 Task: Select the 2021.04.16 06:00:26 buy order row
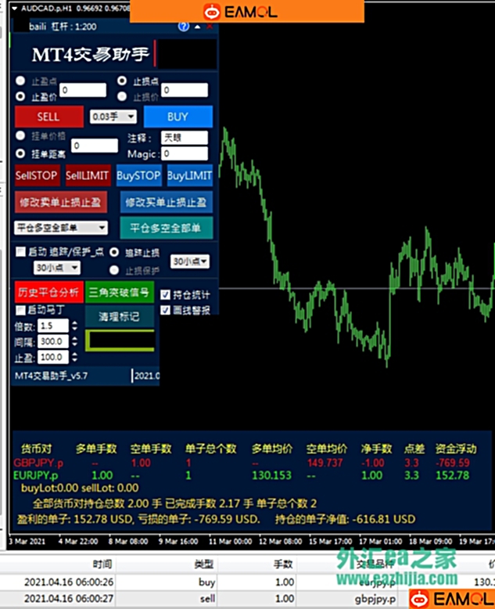tap(247, 582)
